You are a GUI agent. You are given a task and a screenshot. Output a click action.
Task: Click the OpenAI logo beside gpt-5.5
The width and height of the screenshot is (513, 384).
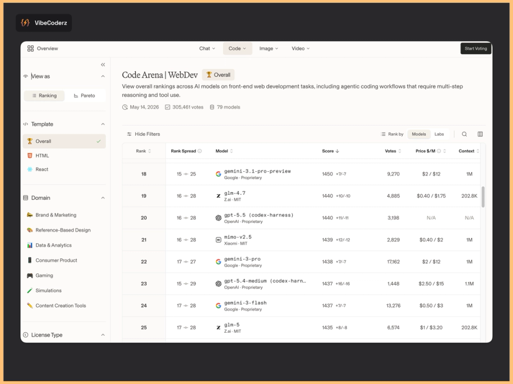point(218,218)
